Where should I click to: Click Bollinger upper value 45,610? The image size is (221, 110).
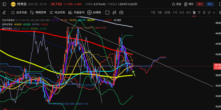[x=25, y=29]
